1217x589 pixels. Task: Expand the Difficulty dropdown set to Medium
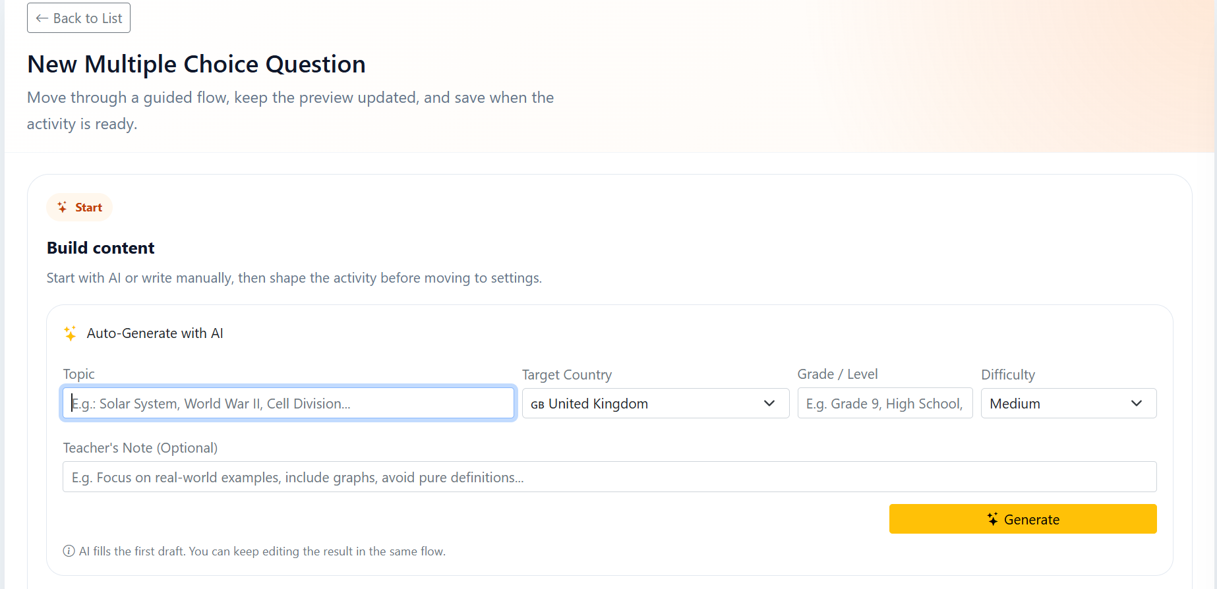[1068, 404]
